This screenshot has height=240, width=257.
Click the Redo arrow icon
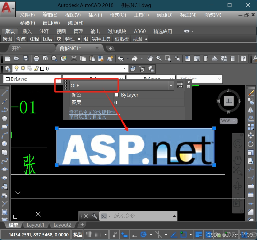[x=135, y=59]
